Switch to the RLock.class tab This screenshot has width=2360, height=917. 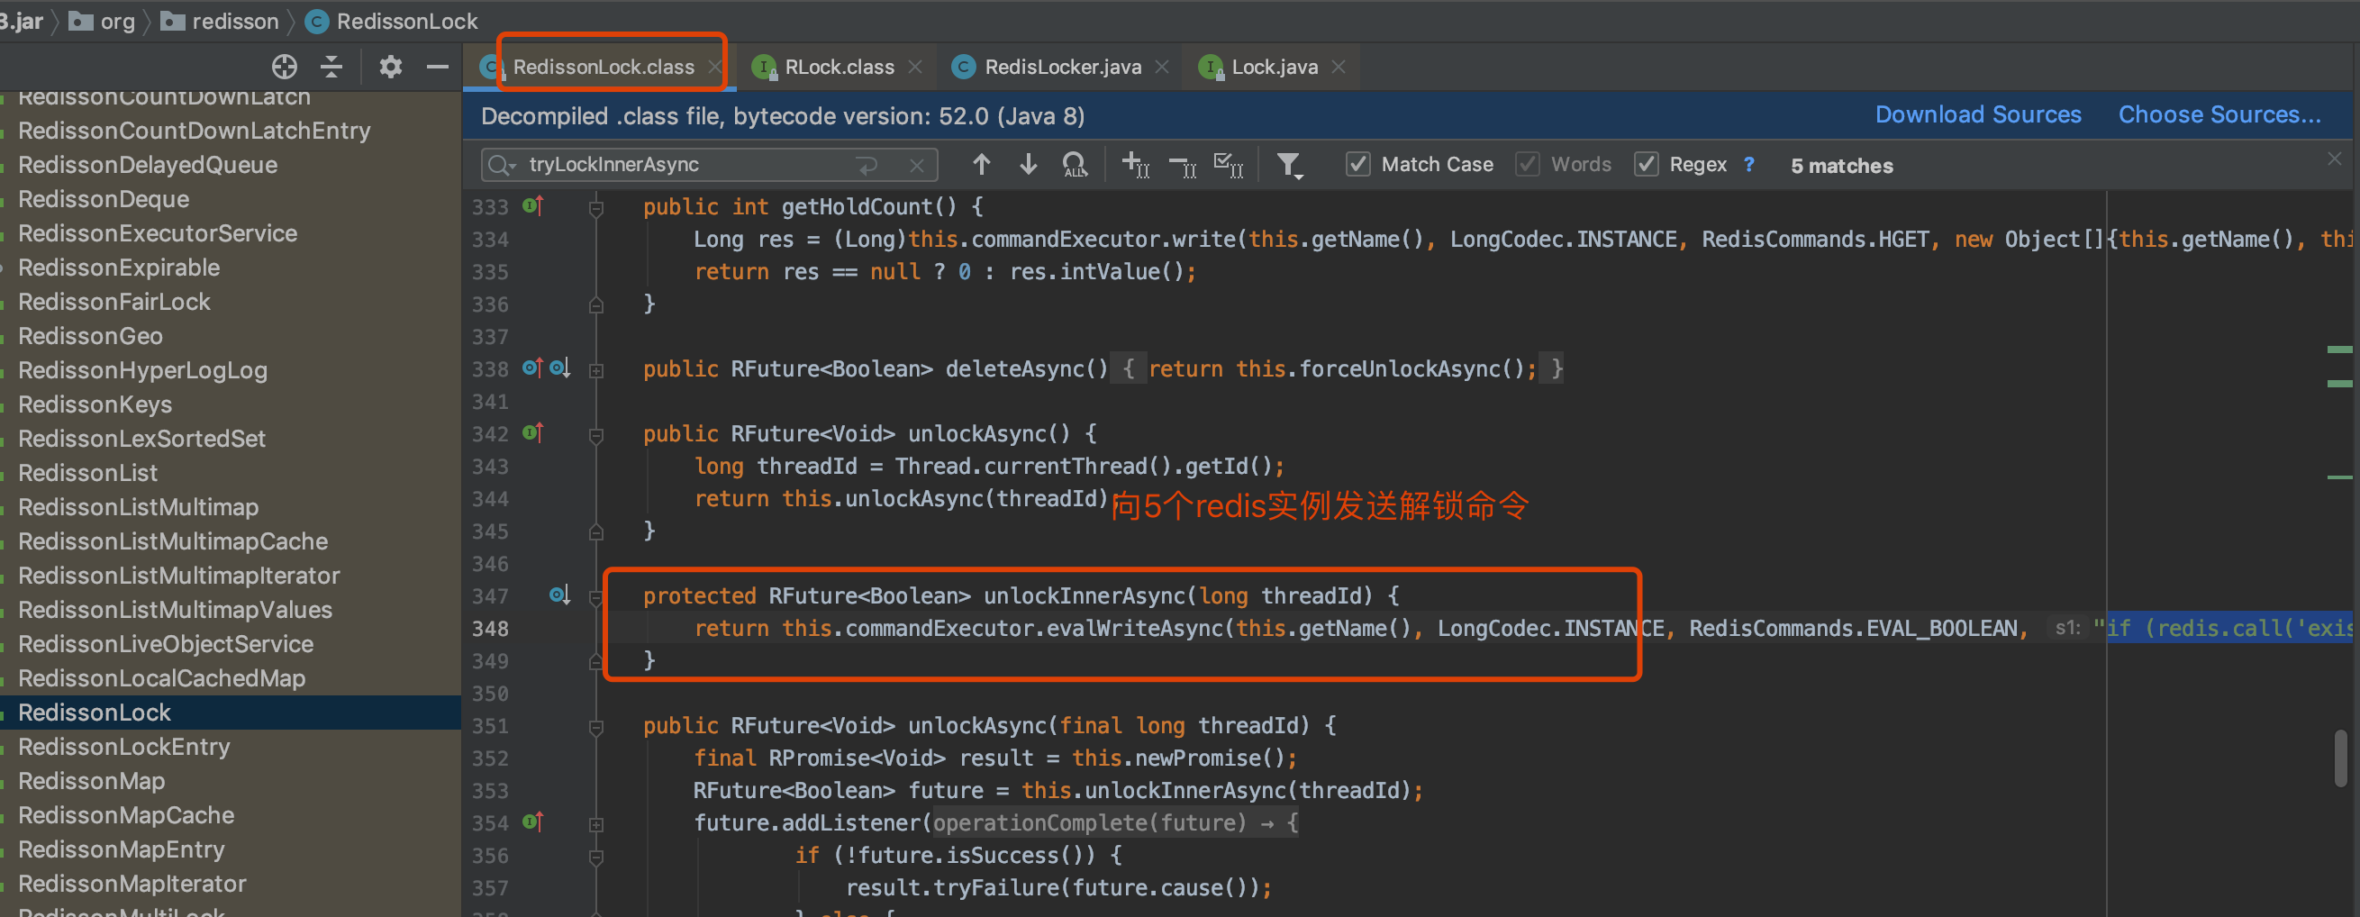[x=837, y=67]
